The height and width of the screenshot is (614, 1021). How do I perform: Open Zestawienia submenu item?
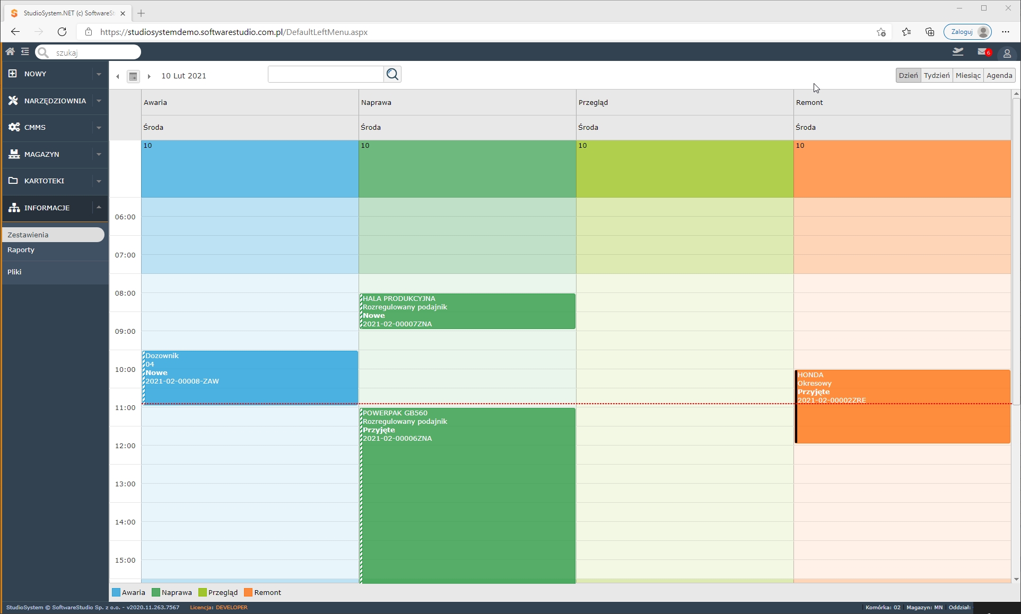(53, 235)
